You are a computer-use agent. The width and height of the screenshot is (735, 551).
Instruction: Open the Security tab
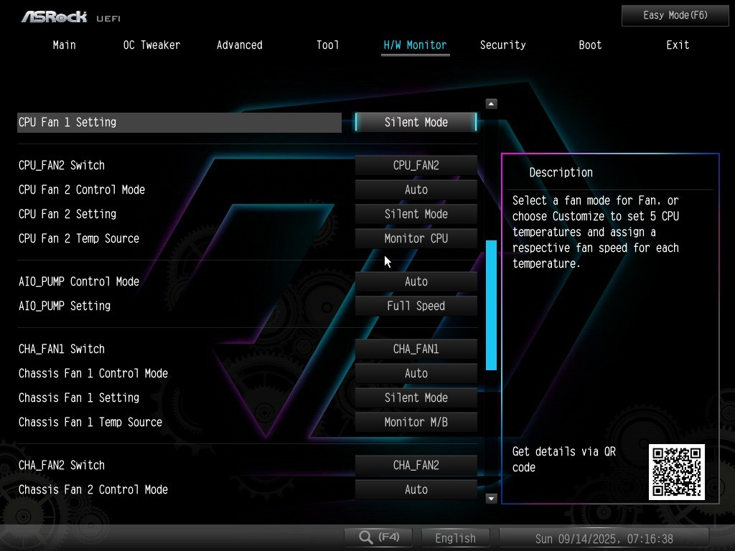tap(502, 45)
